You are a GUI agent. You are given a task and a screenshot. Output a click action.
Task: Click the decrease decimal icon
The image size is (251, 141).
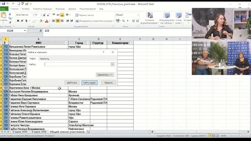(137, 21)
